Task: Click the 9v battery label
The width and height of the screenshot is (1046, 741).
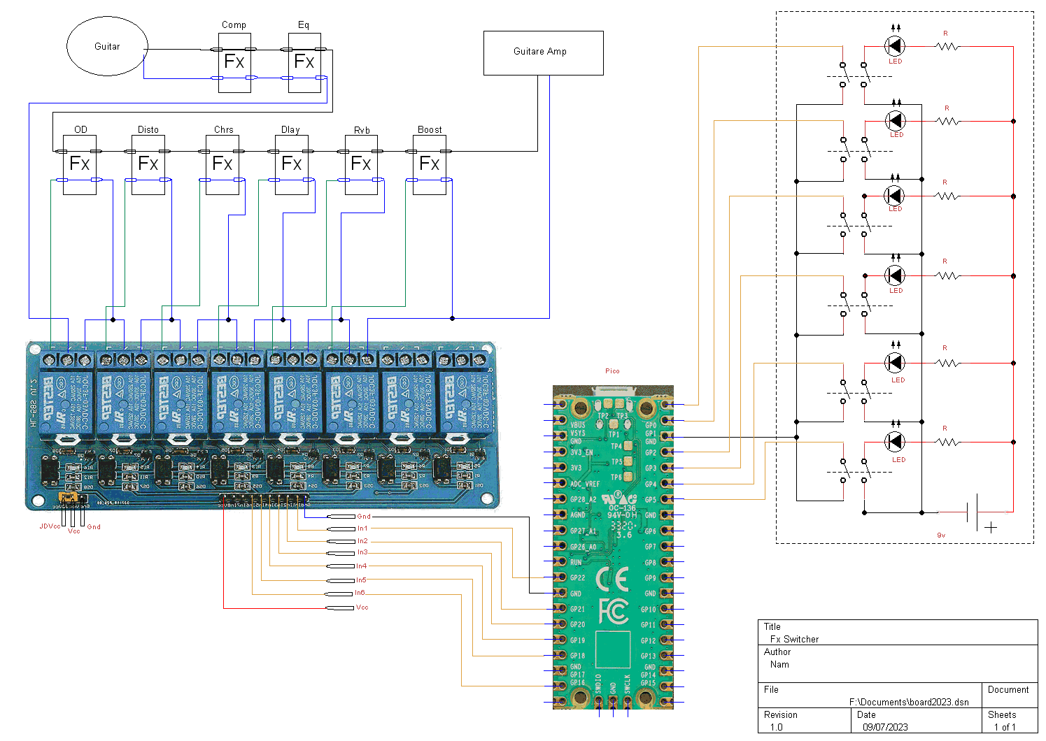Action: pos(941,535)
